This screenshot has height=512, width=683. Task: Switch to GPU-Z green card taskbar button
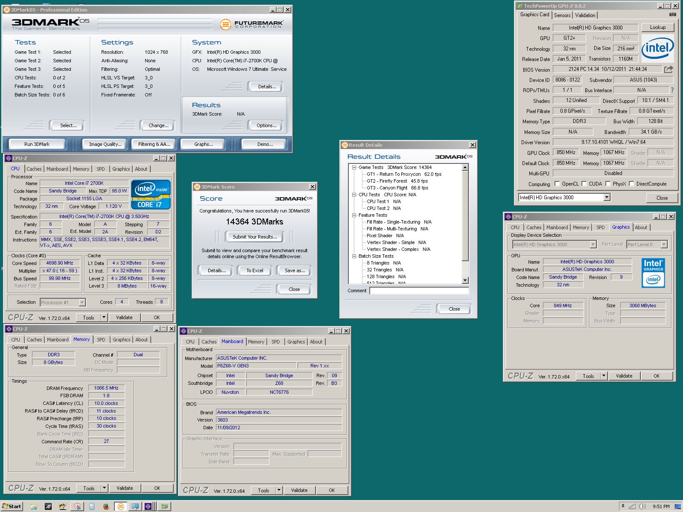pyautogui.click(x=164, y=506)
